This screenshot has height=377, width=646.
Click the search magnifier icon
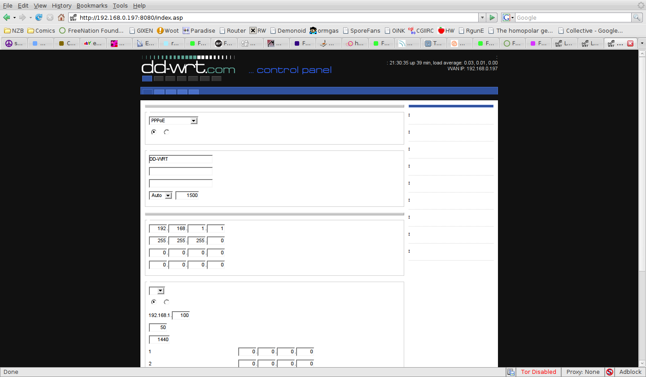(637, 17)
